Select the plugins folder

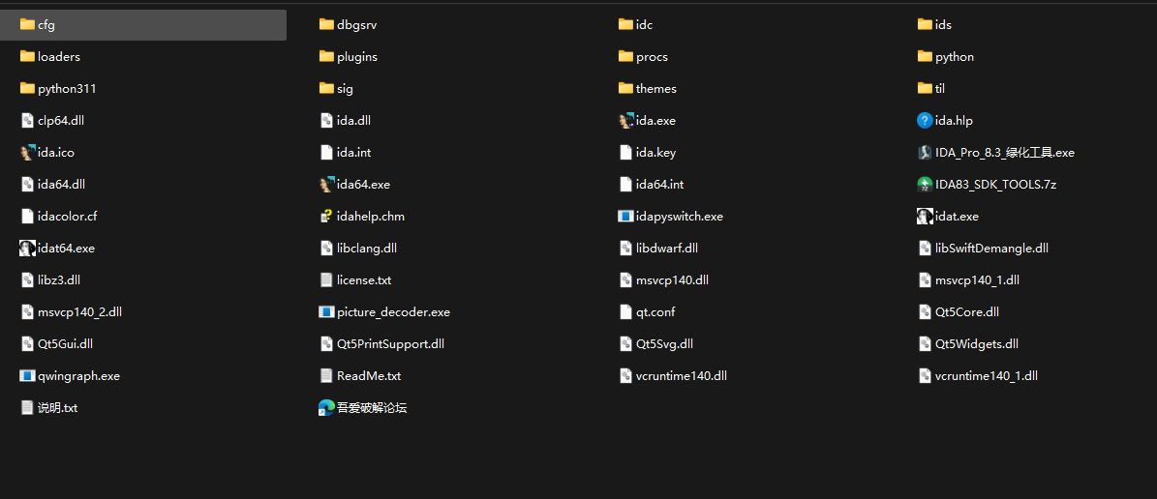point(349,57)
